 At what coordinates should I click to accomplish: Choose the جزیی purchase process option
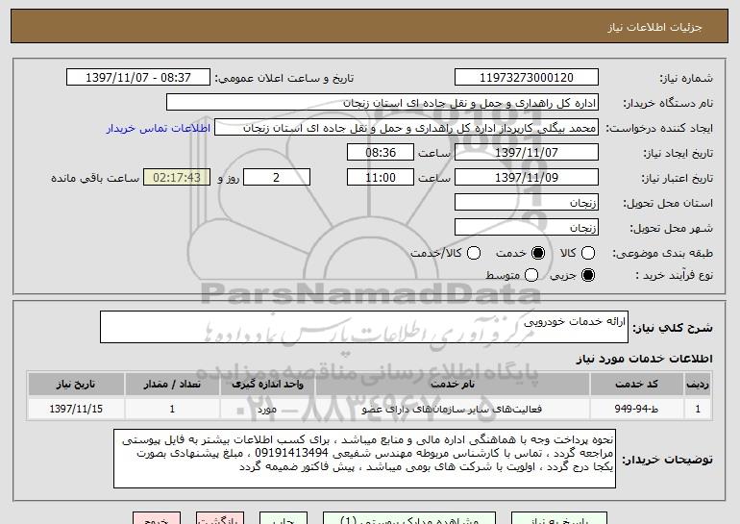588,275
